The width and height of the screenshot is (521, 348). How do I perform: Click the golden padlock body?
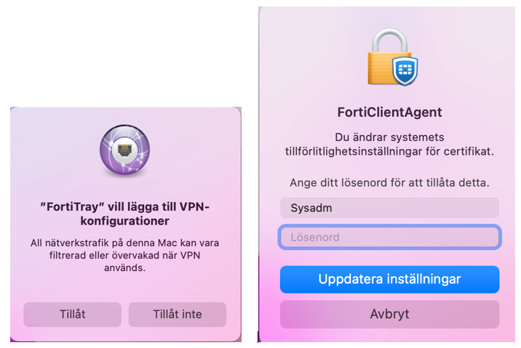382,70
